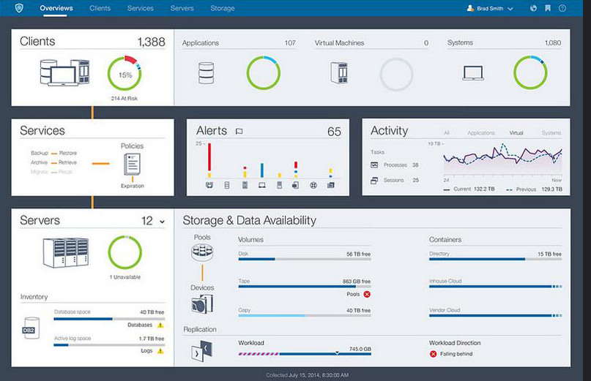
Task: Click the DB2 database inventory icon
Action: tap(31, 328)
